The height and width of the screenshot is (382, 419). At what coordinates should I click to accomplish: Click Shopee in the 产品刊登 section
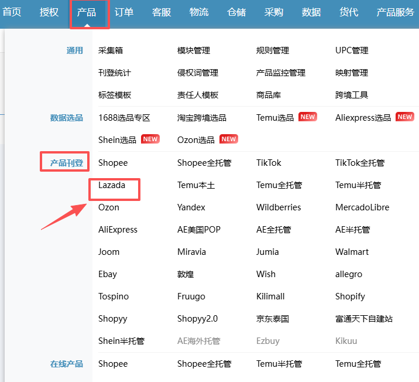[113, 163]
